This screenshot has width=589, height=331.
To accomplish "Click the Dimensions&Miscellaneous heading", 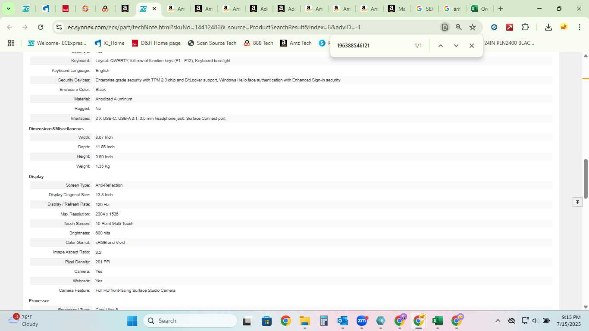I will [56, 129].
